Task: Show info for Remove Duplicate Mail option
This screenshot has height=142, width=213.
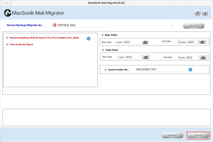Action: click(89, 38)
